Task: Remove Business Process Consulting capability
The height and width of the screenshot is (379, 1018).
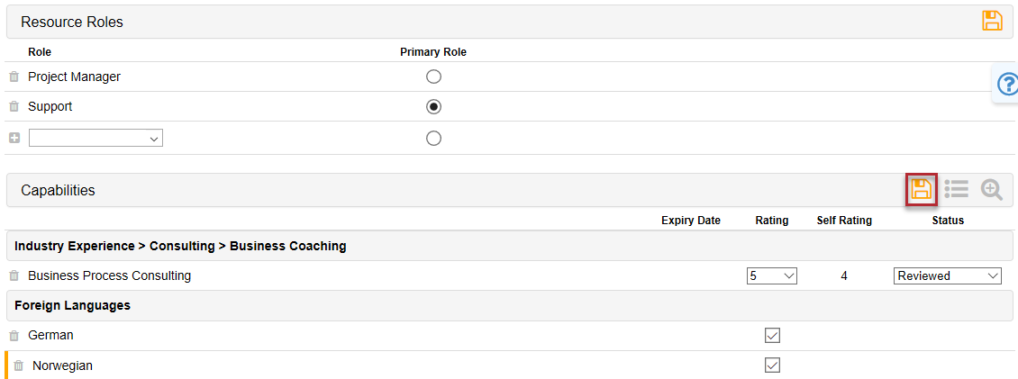Action: coord(14,276)
